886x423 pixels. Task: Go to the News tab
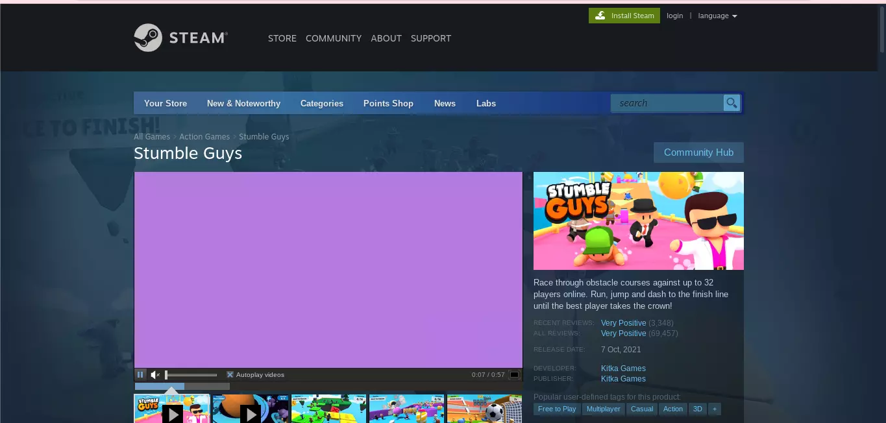445,103
